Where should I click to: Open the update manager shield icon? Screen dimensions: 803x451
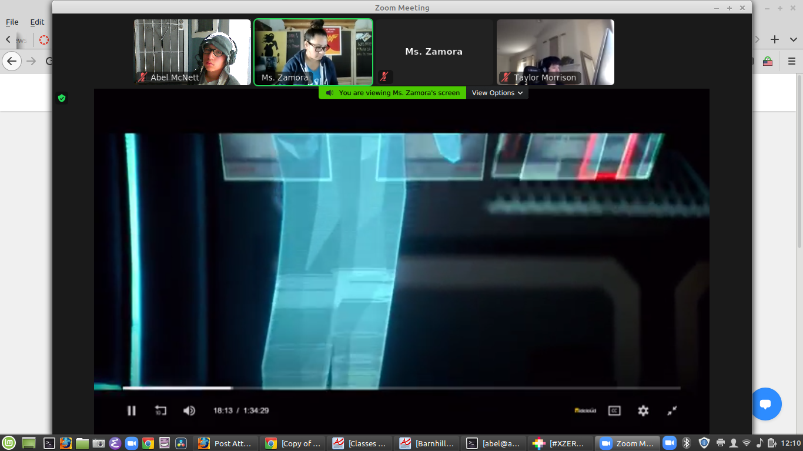(x=704, y=443)
